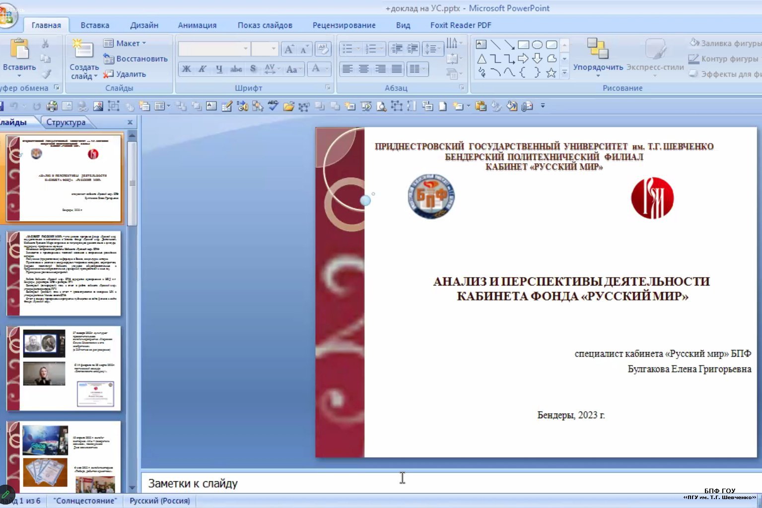
Task: Open the Показ слайдов ribbon tab
Action: pyautogui.click(x=265, y=25)
